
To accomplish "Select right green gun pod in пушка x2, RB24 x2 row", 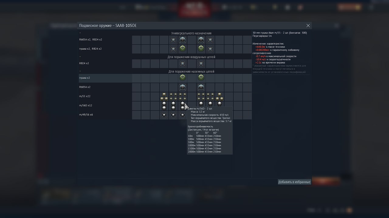I will tap(201, 49).
